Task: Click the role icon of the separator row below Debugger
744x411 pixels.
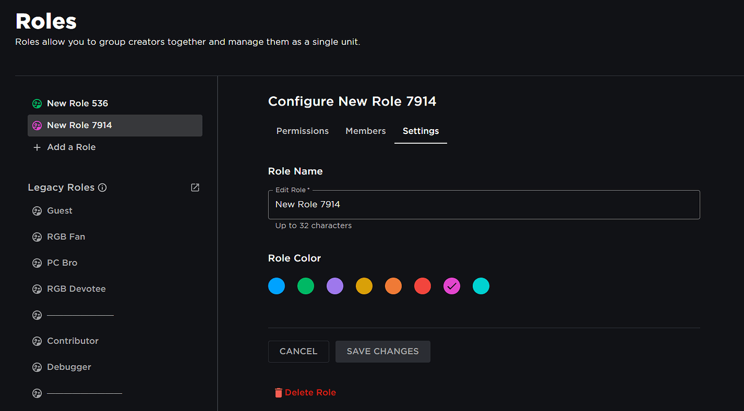Action: (x=37, y=393)
